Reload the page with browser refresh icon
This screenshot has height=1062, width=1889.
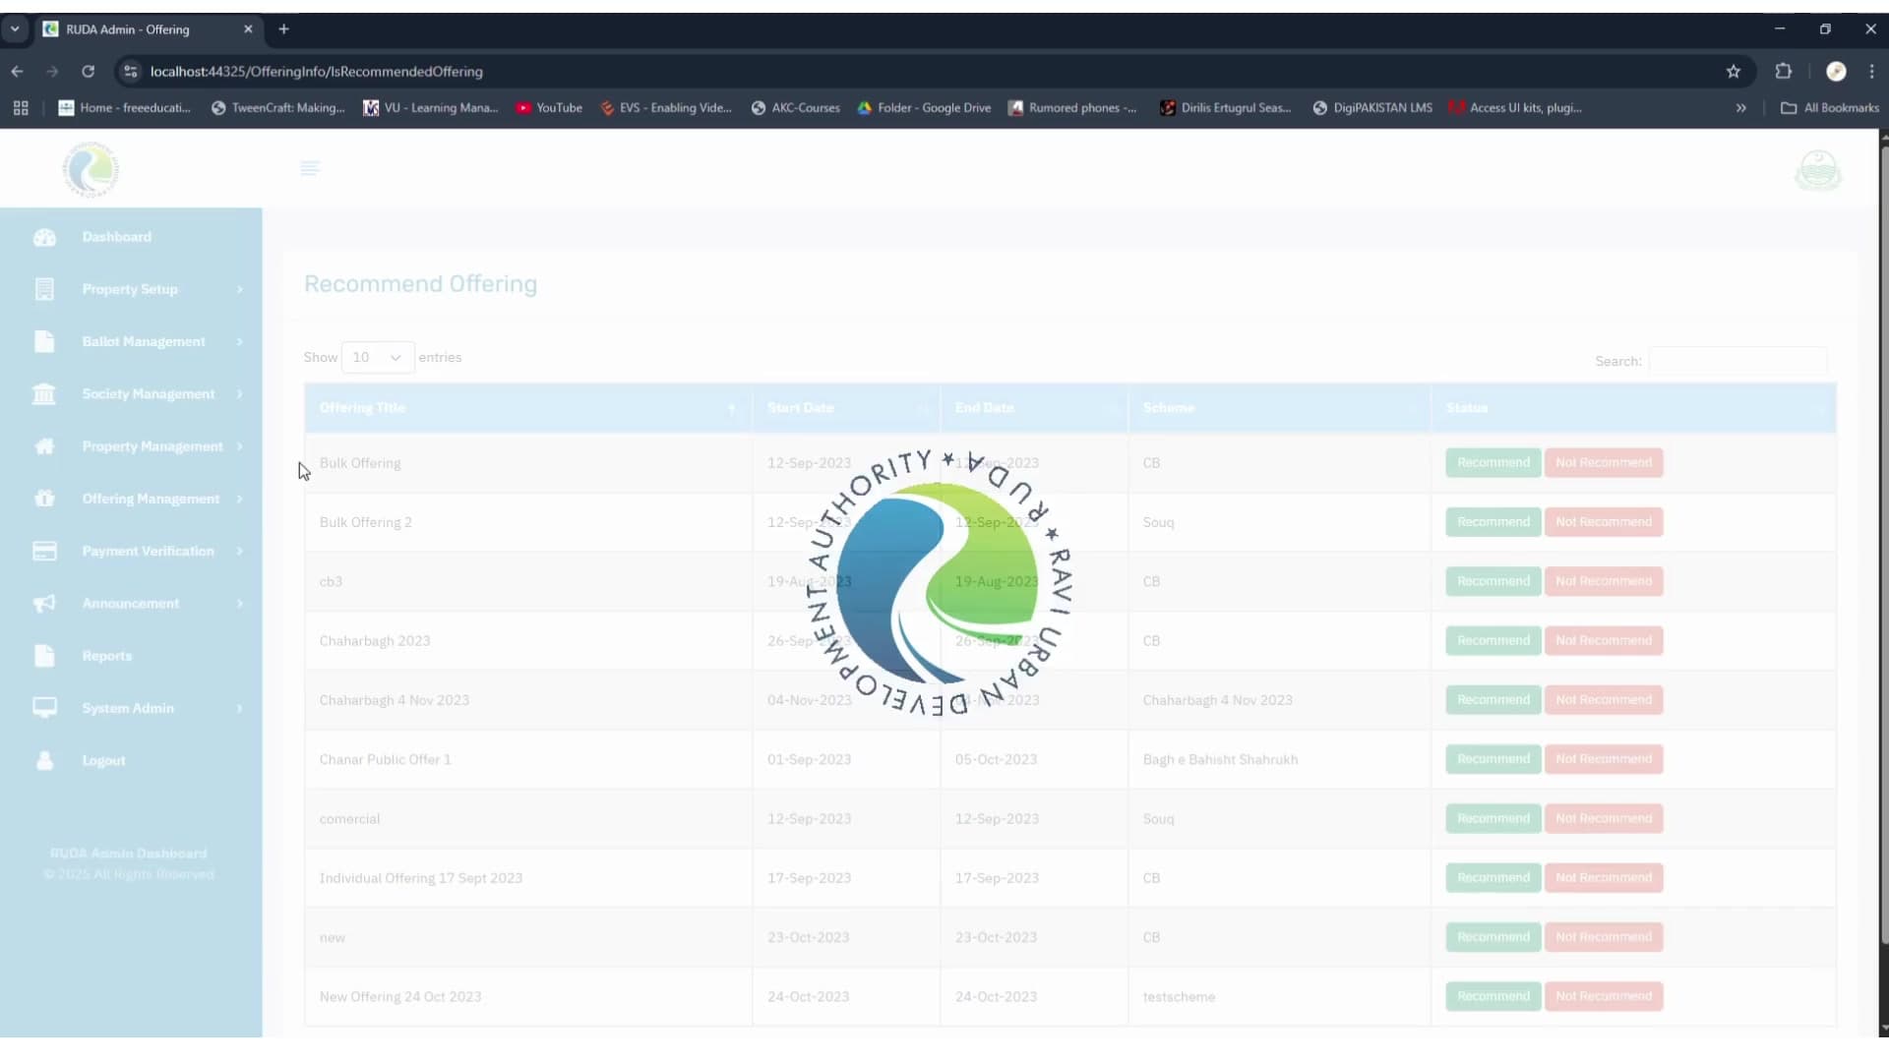coord(88,71)
